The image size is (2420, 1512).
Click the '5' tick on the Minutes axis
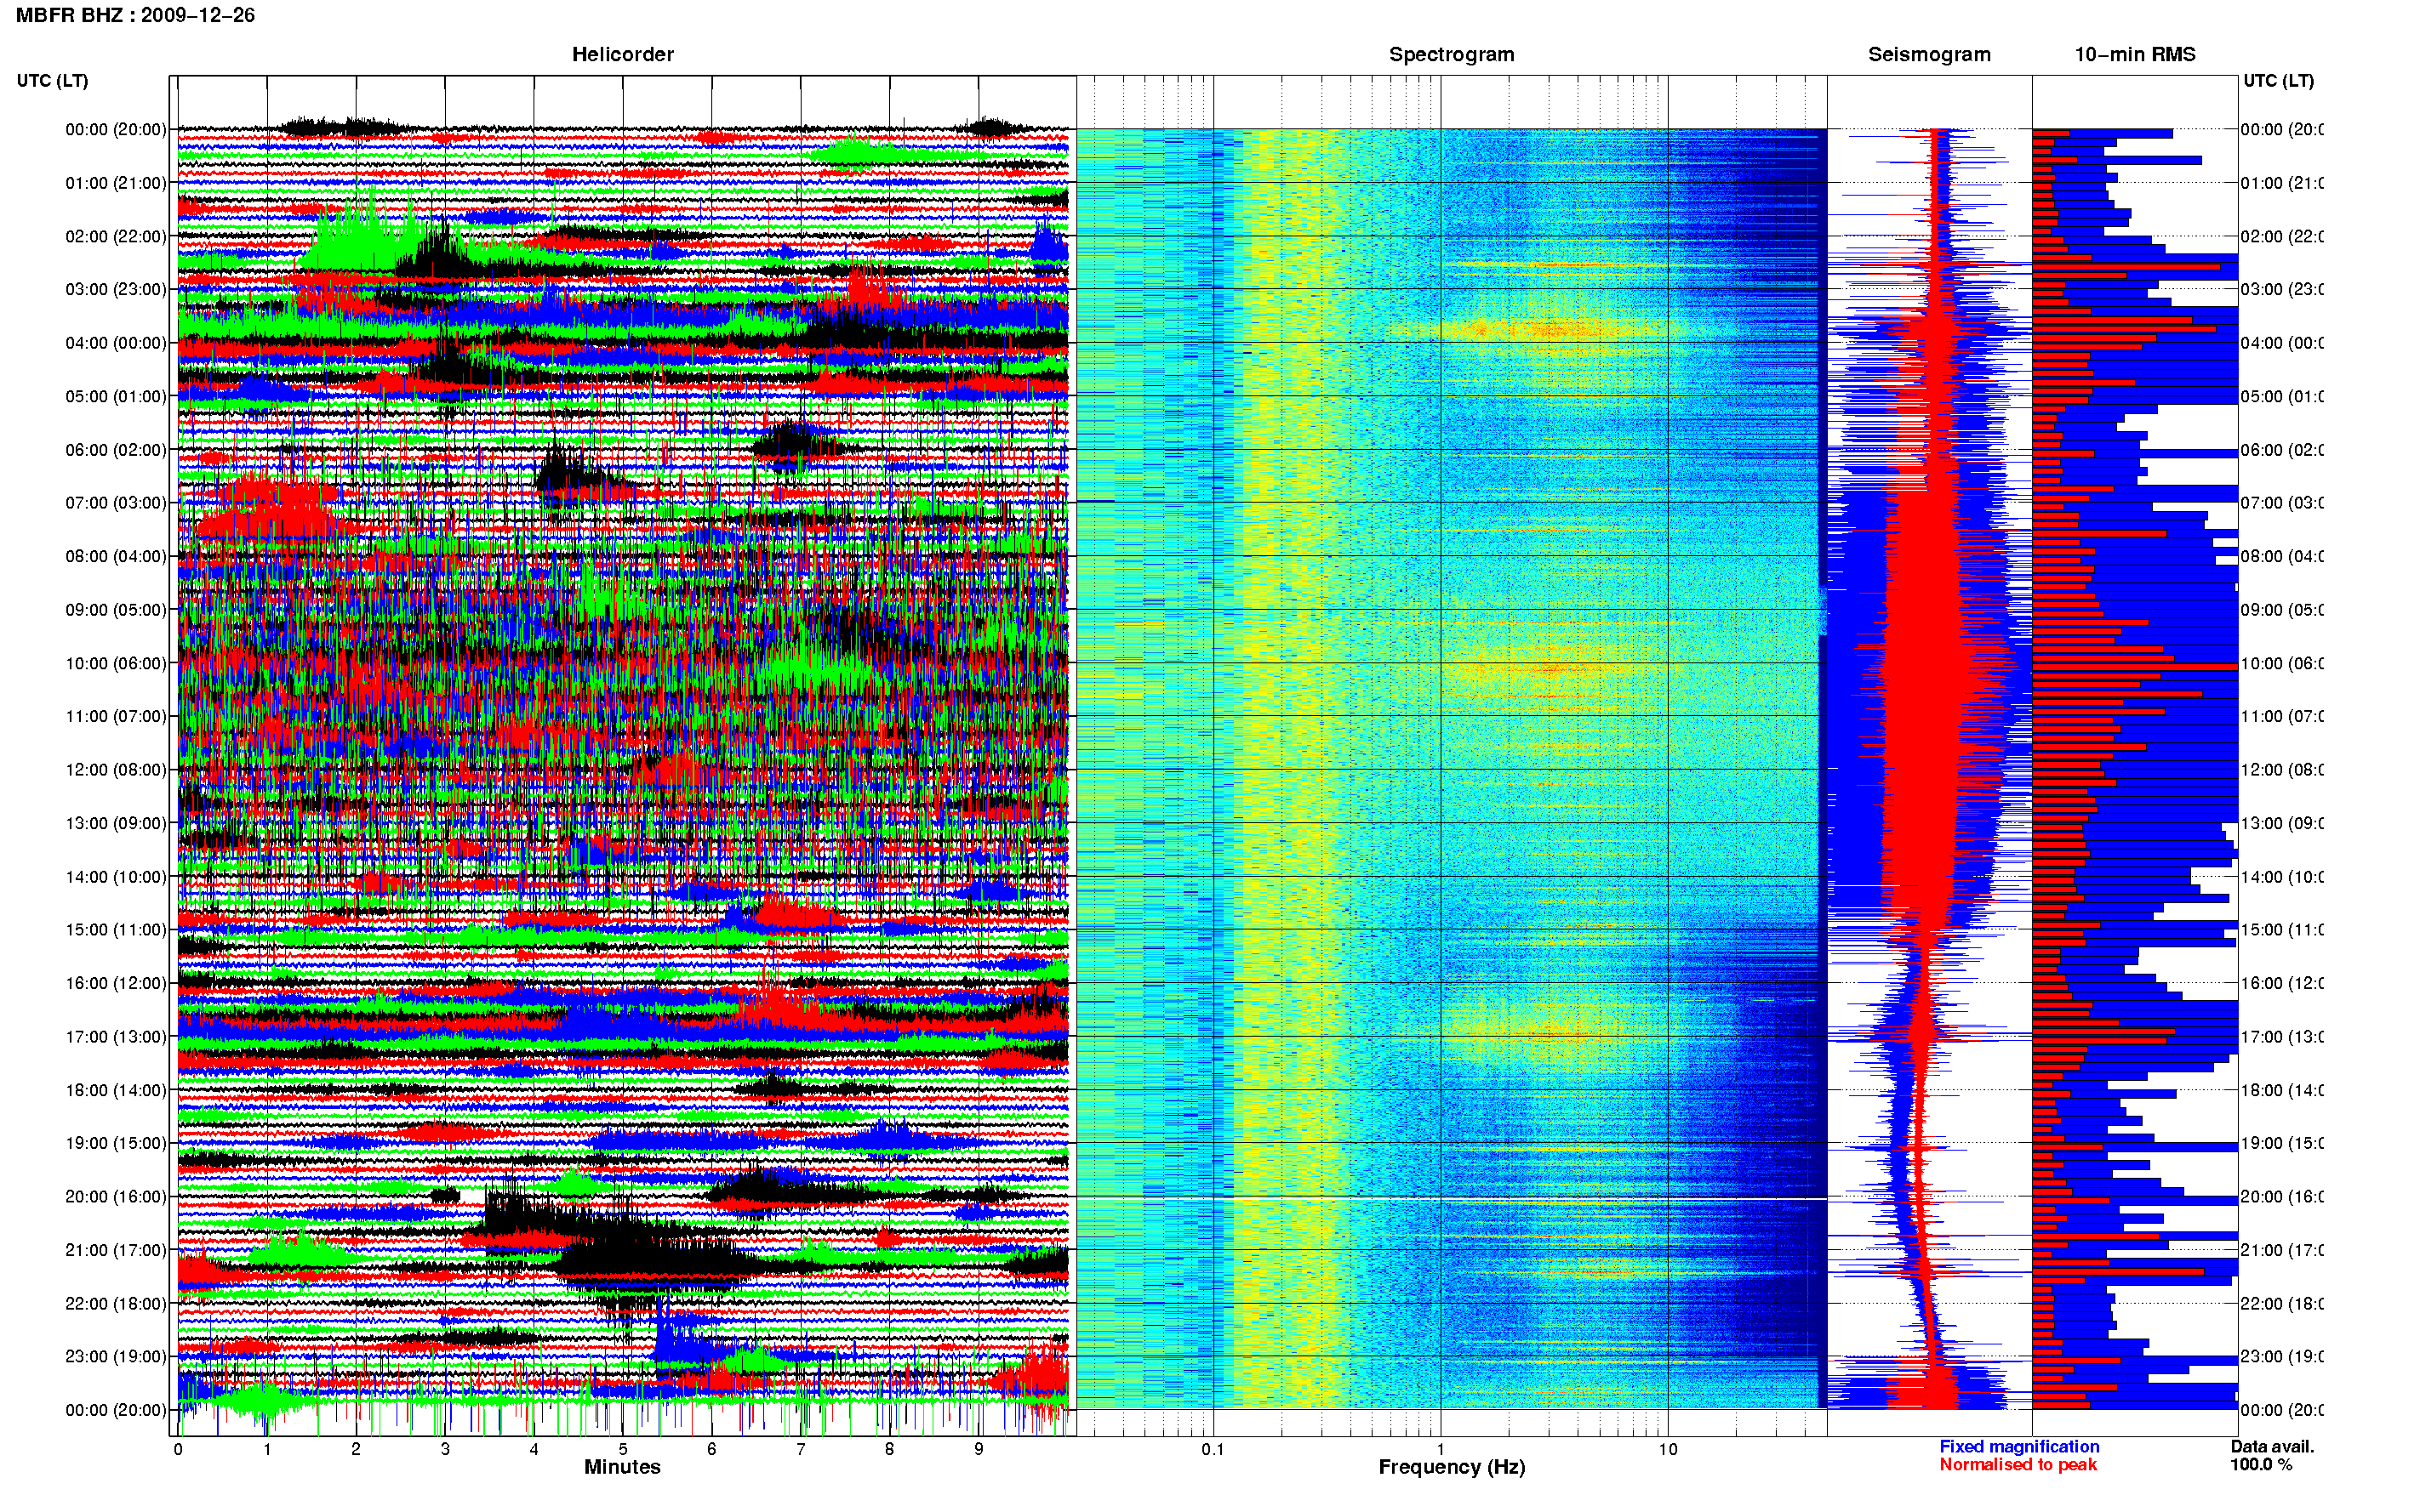point(623,1449)
